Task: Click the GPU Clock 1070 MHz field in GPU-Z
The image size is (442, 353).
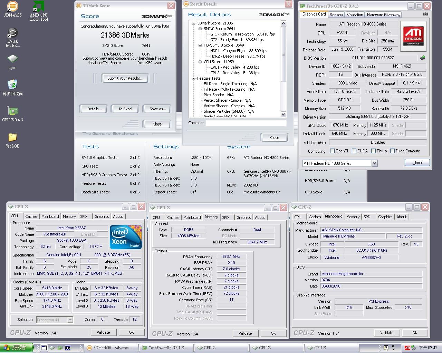Action: tap(339, 125)
